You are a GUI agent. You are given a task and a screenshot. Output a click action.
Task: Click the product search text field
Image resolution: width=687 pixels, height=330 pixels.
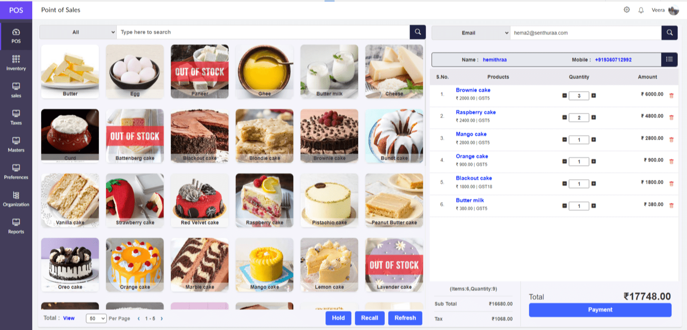263,32
